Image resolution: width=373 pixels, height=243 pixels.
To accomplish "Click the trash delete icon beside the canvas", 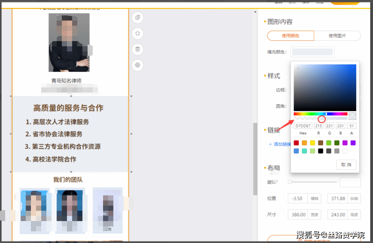I will click(138, 49).
